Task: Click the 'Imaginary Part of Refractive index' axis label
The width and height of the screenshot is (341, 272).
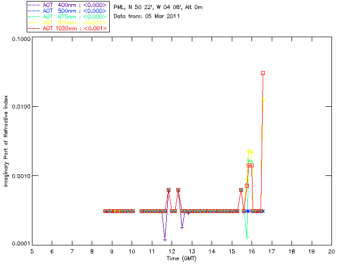Action: 6,141
